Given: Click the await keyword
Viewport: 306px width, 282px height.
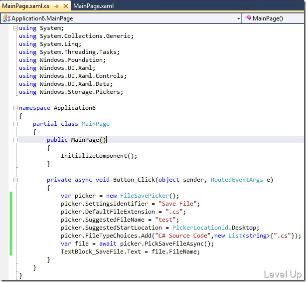Looking at the screenshot, I should 108,244.
